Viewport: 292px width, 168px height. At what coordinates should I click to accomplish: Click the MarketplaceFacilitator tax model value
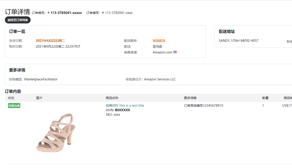pos(41,79)
